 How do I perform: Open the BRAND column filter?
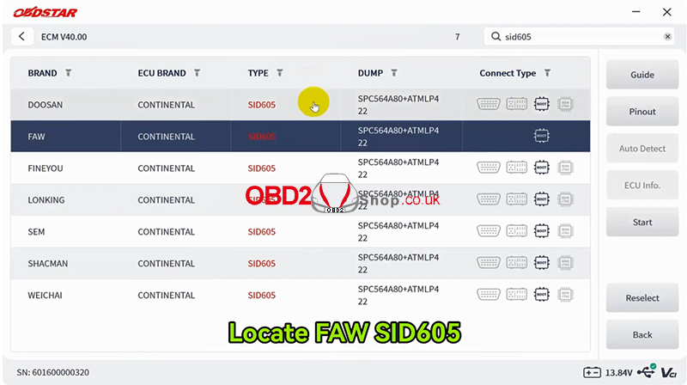(x=69, y=73)
